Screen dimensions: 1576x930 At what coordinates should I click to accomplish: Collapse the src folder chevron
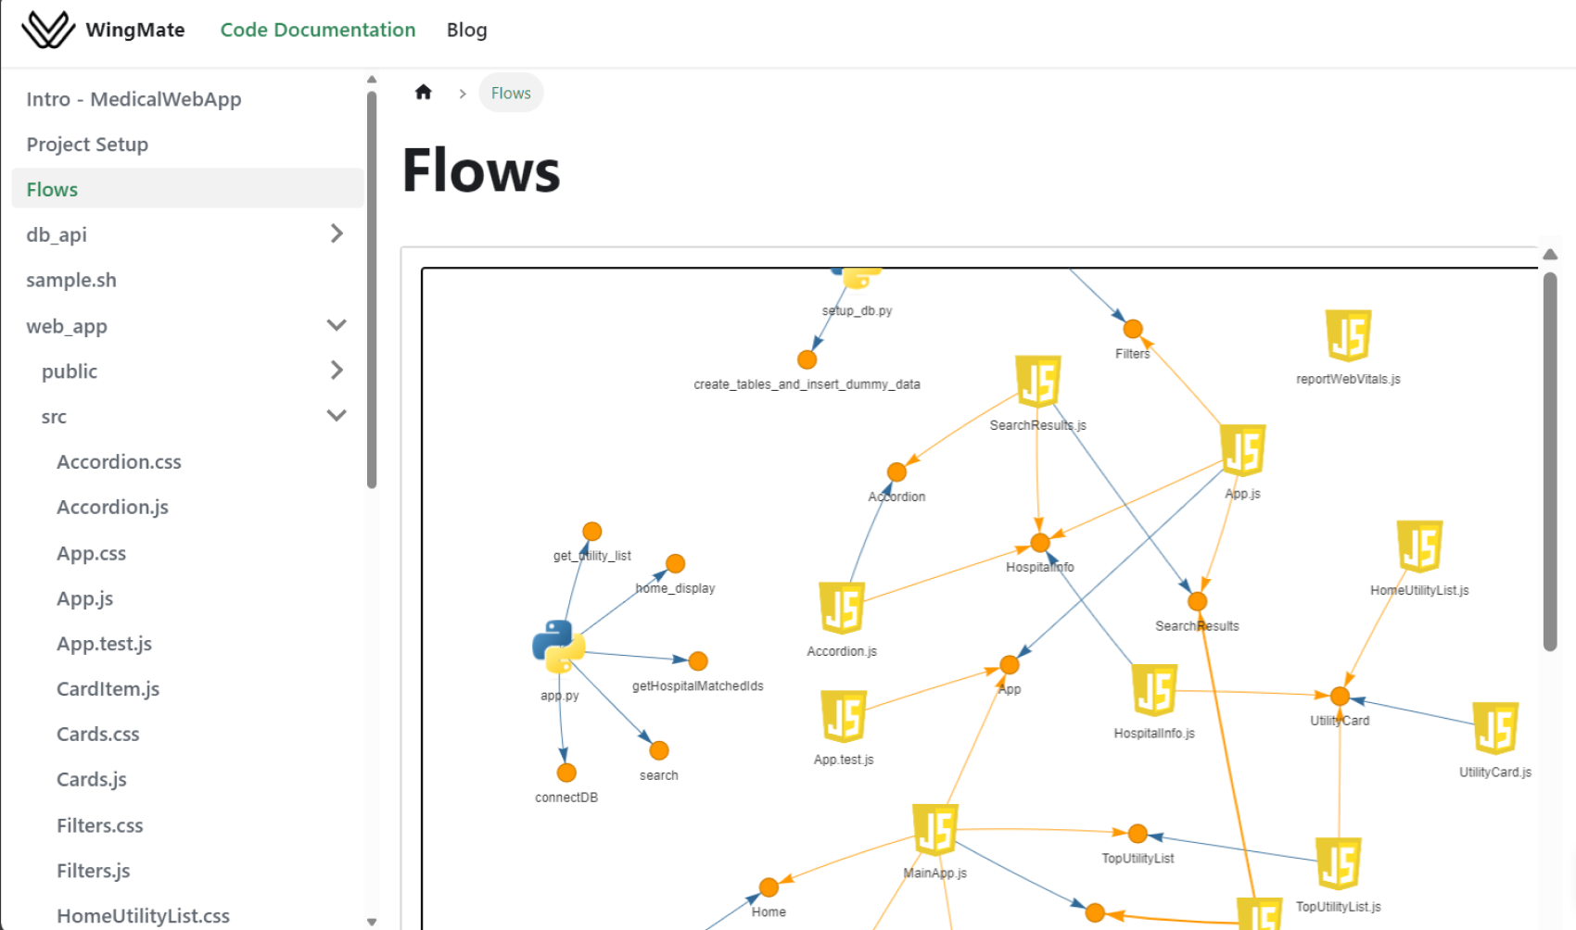click(x=337, y=416)
